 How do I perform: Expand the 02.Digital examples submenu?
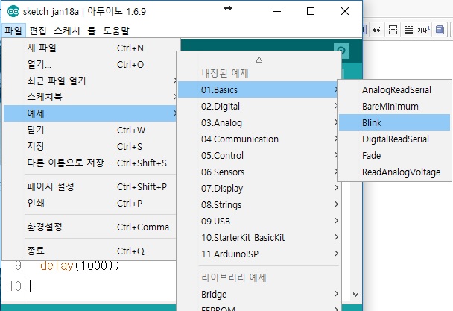[259, 106]
